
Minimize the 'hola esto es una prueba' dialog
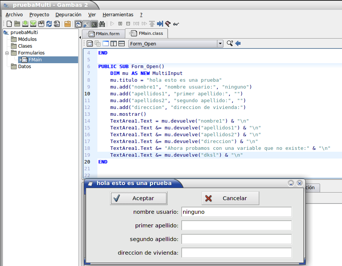pyautogui.click(x=291, y=184)
